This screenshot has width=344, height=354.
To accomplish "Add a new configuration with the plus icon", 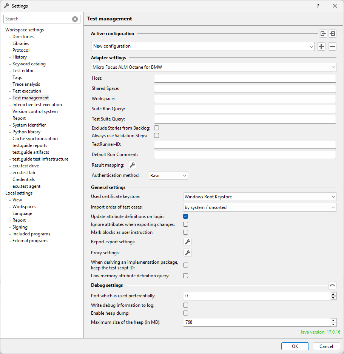I will tap(321, 46).
